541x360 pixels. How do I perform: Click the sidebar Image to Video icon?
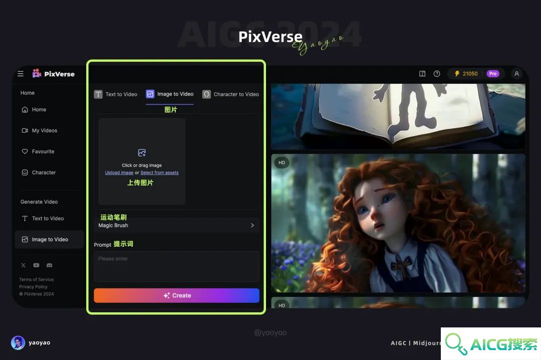25,240
